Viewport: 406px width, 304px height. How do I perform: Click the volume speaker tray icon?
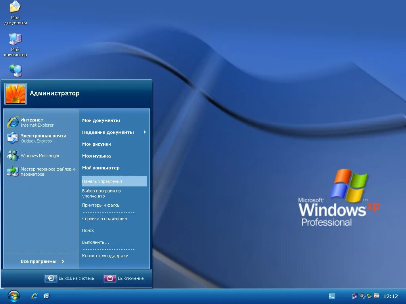362,296
